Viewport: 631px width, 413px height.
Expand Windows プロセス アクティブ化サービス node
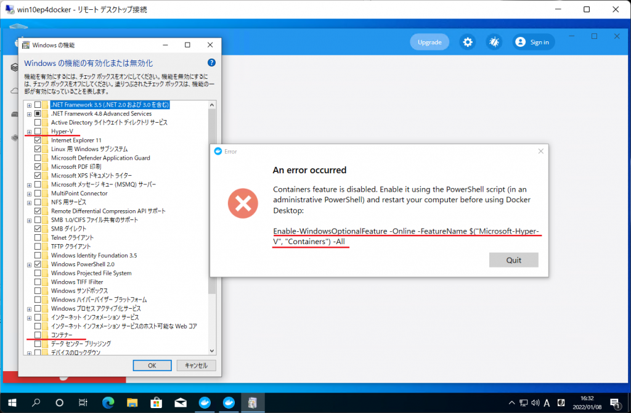pyautogui.click(x=29, y=309)
